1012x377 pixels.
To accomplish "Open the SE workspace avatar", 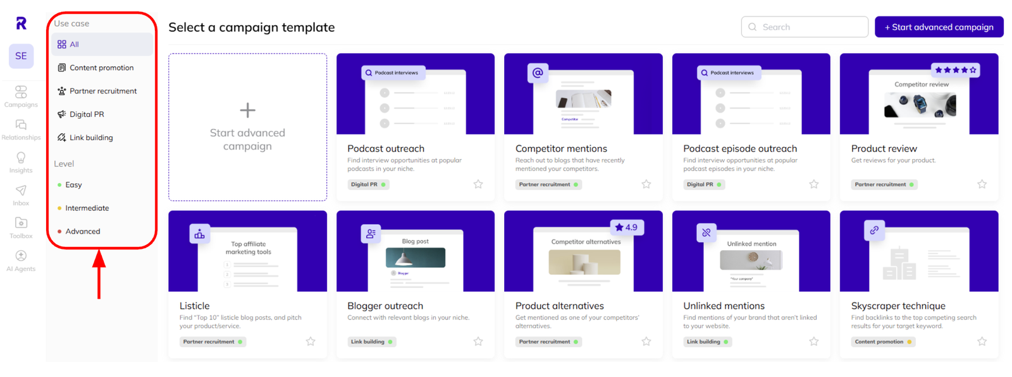I will point(21,56).
